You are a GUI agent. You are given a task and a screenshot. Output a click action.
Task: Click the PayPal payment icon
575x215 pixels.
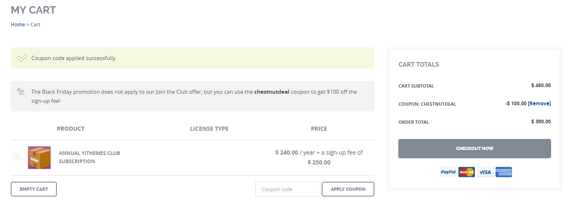point(448,172)
